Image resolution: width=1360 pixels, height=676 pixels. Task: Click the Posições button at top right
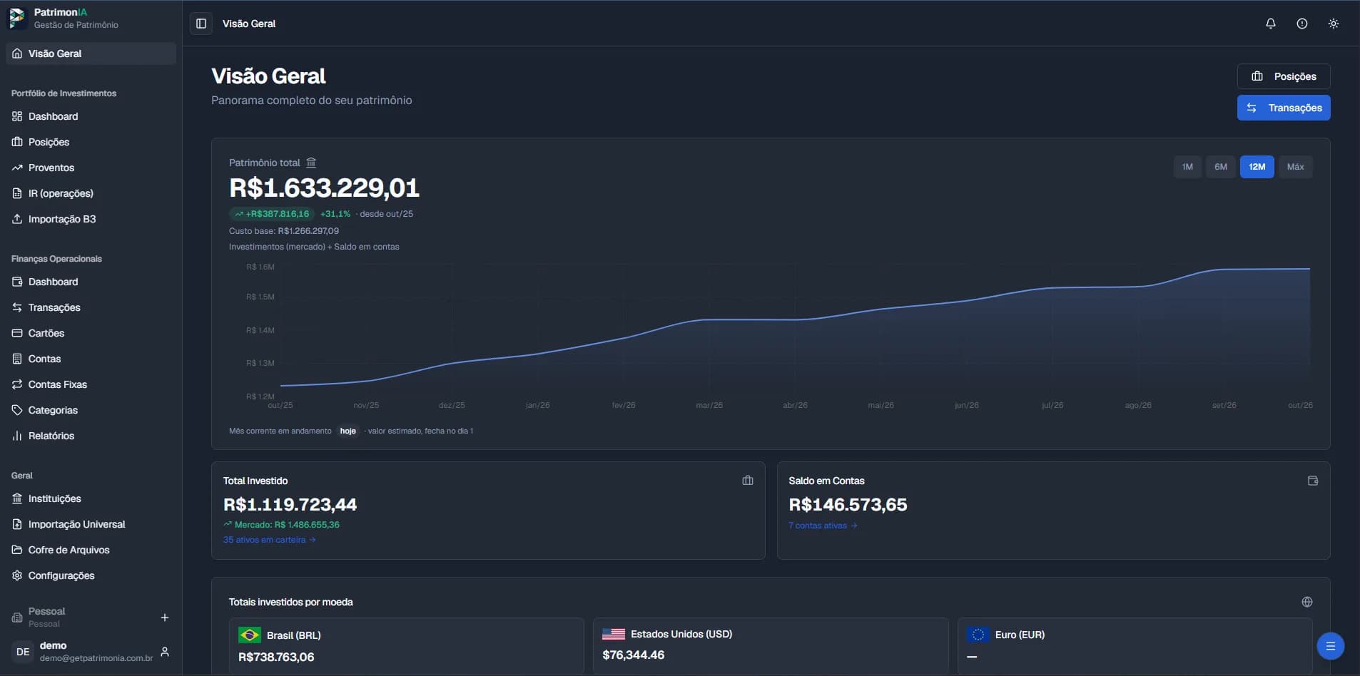point(1284,76)
